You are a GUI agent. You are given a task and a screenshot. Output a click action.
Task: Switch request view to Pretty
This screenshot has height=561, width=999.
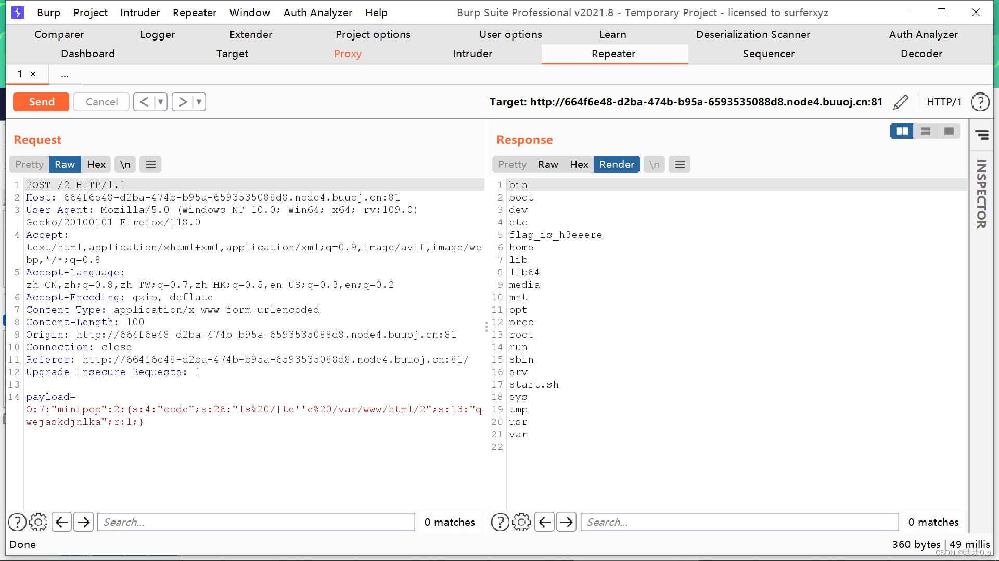(29, 165)
